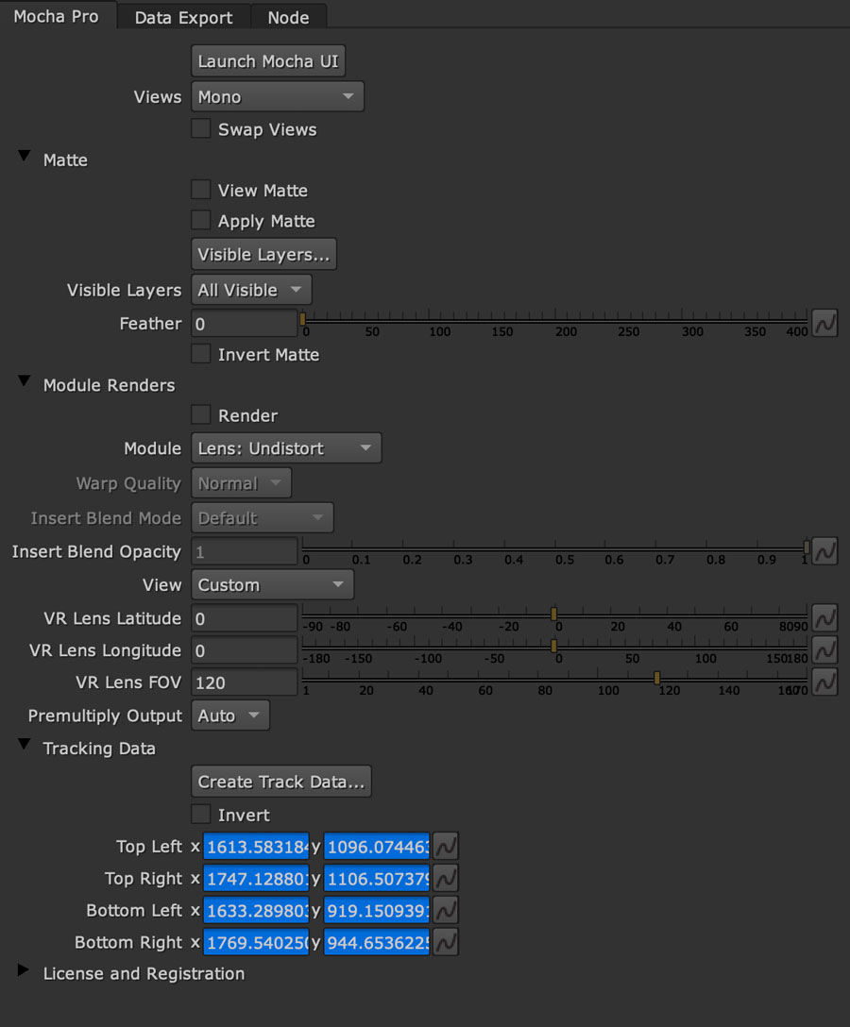Click the Top Right x value field
The width and height of the screenshot is (850, 1027).
[x=256, y=879]
